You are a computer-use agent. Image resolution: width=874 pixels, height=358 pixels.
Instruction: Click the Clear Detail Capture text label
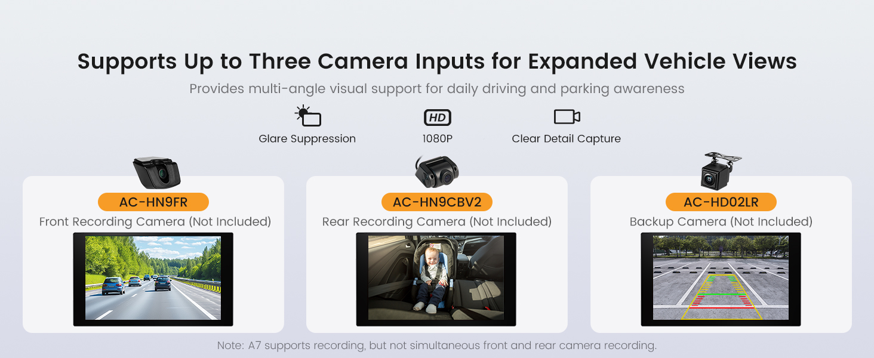tap(567, 139)
